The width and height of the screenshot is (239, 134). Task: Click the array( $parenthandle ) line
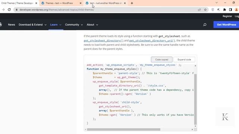[x=116, y=111]
